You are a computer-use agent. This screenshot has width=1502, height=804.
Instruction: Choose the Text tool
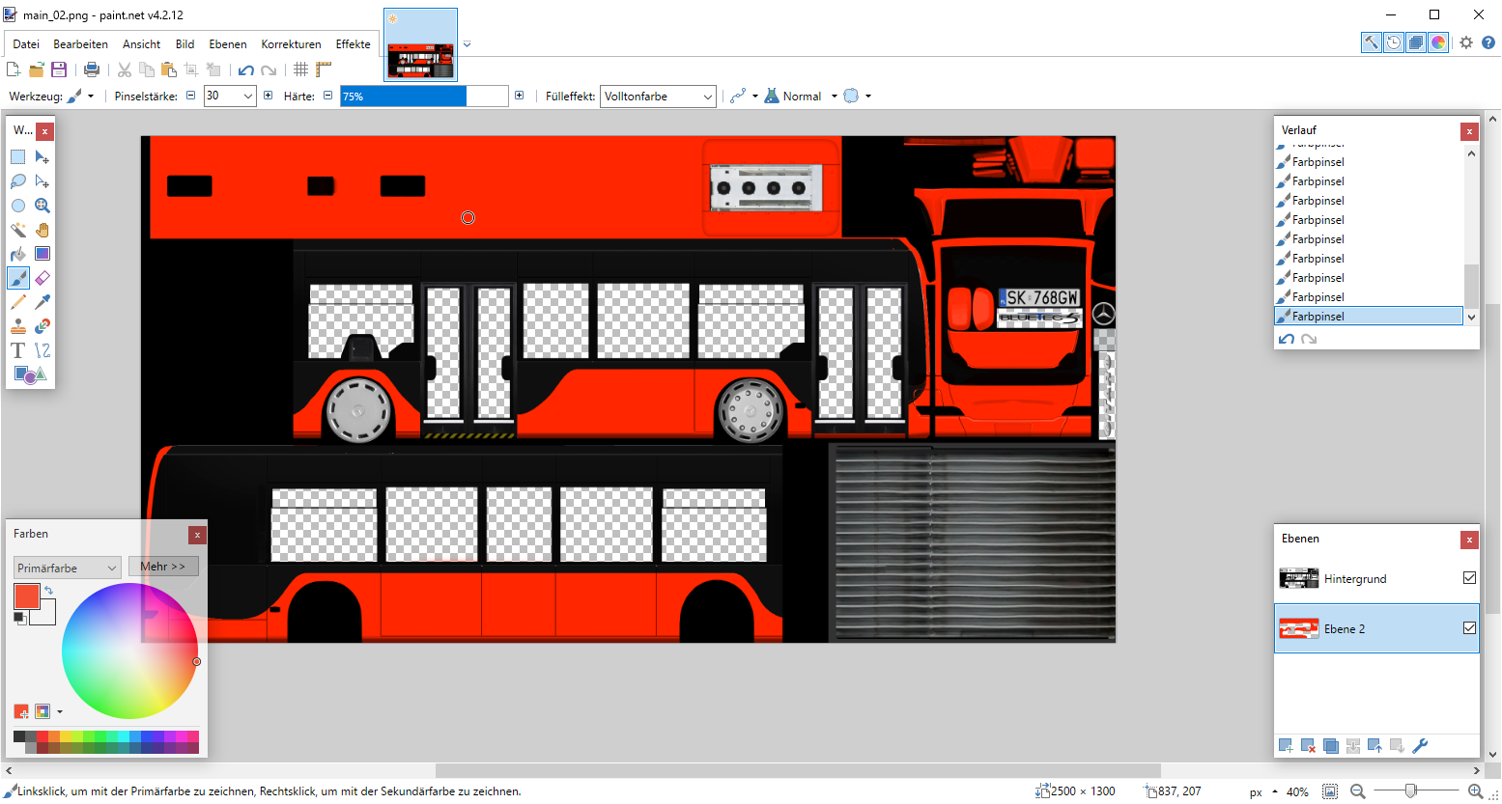(18, 350)
